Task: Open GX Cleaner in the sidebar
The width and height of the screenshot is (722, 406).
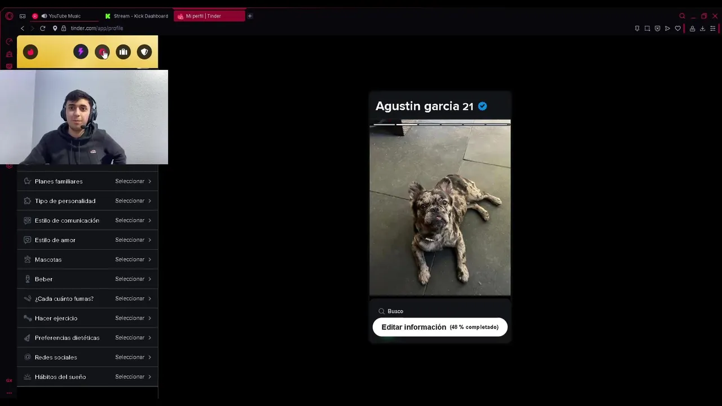Action: (x=9, y=54)
